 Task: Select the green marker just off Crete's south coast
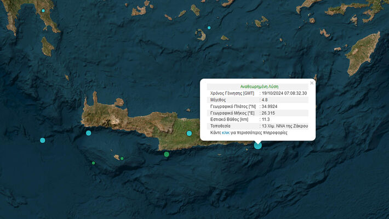[x=167, y=154]
